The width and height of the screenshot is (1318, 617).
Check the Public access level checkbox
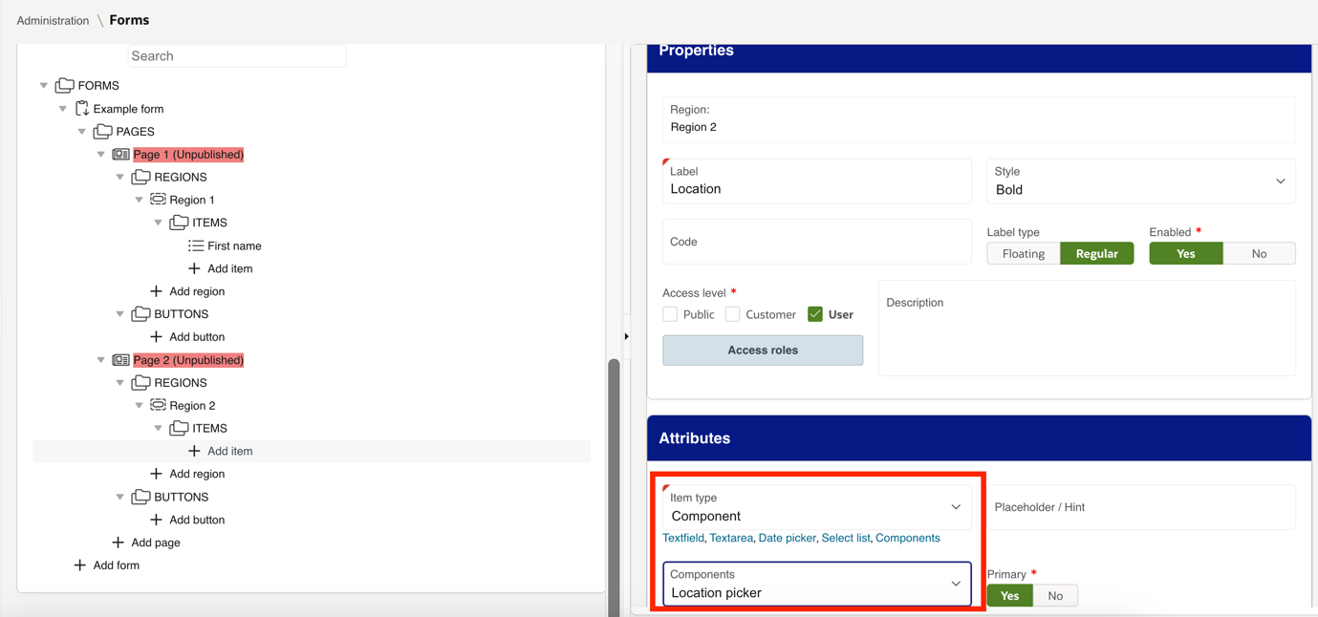pos(669,313)
